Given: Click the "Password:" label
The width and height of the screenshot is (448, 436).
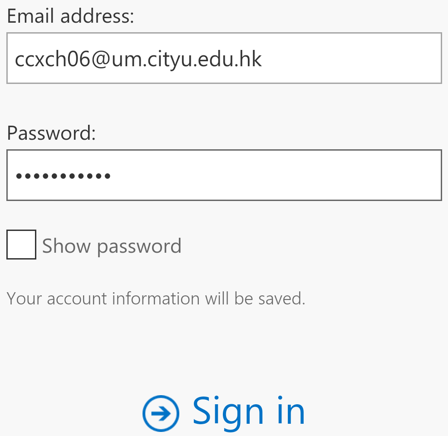Looking at the screenshot, I should (x=51, y=133).
